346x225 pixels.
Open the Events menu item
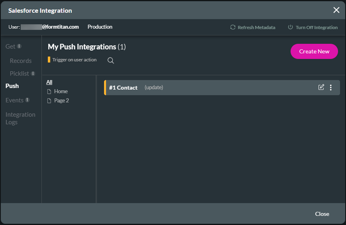(15, 100)
